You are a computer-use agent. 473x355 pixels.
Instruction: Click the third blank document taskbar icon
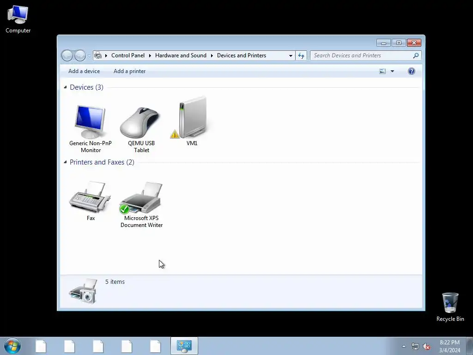(x=98, y=346)
